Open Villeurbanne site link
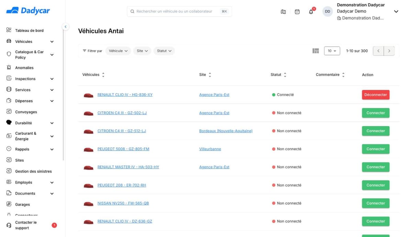Screen dimensions: 412x237 tap(210, 149)
